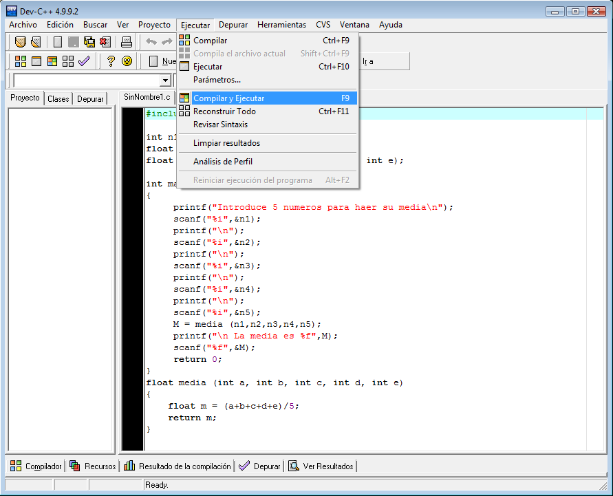Switch to the Depurar side panel tab
Image resolution: width=613 pixels, height=496 pixels.
90,99
